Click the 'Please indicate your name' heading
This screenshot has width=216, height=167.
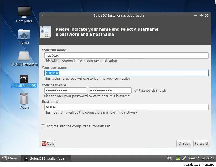107,32
